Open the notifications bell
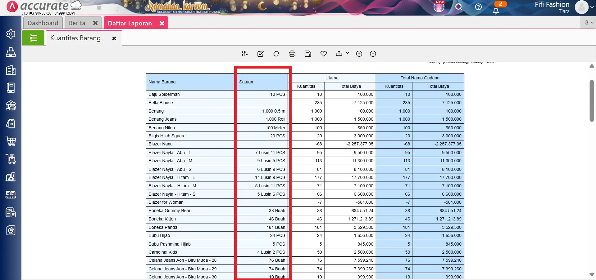This screenshot has height=280, width=596. 496,11
